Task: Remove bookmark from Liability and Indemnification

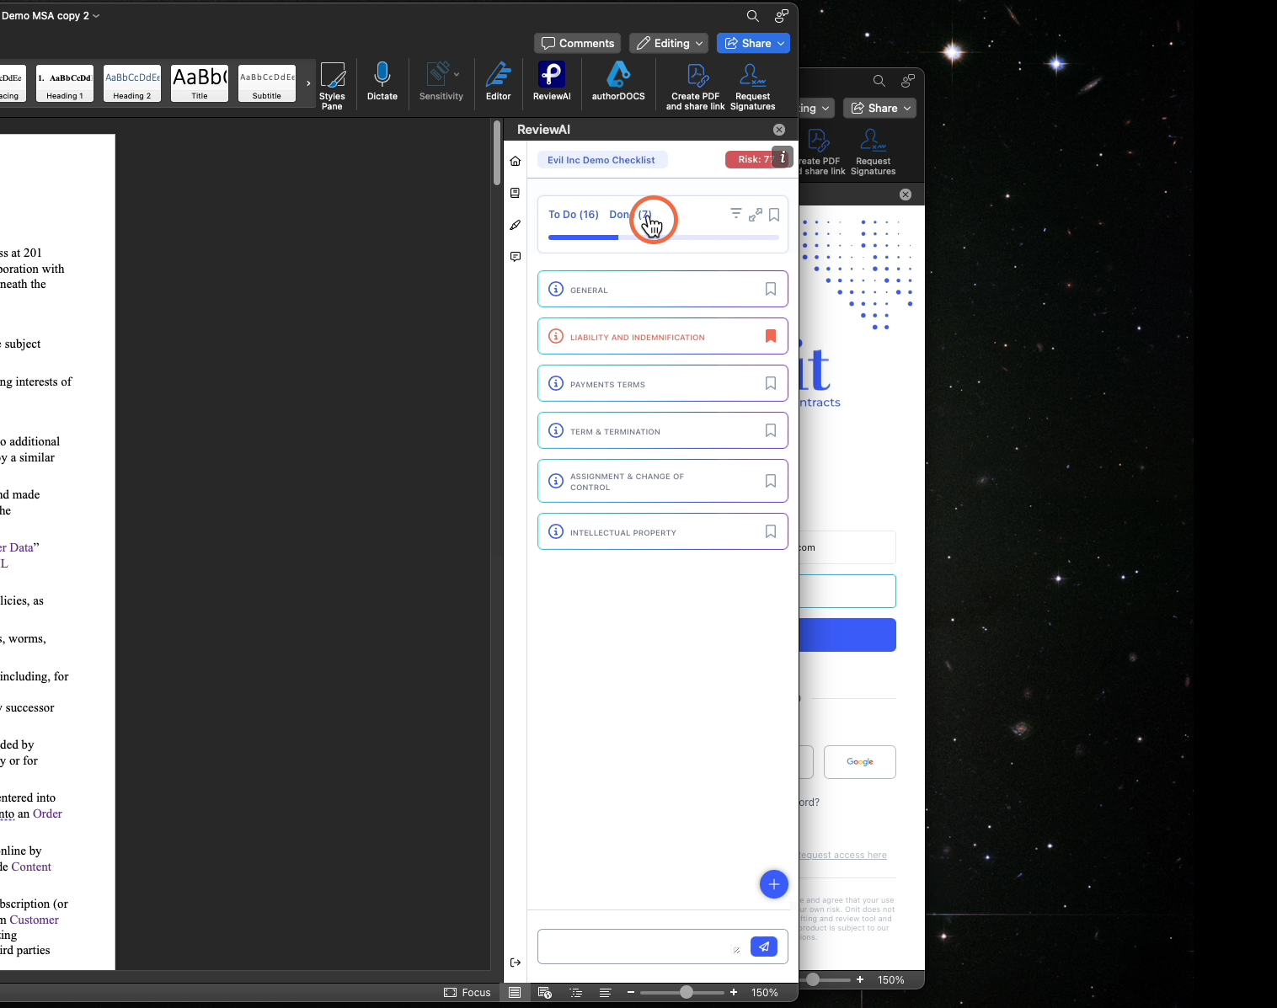Action: pos(771,336)
